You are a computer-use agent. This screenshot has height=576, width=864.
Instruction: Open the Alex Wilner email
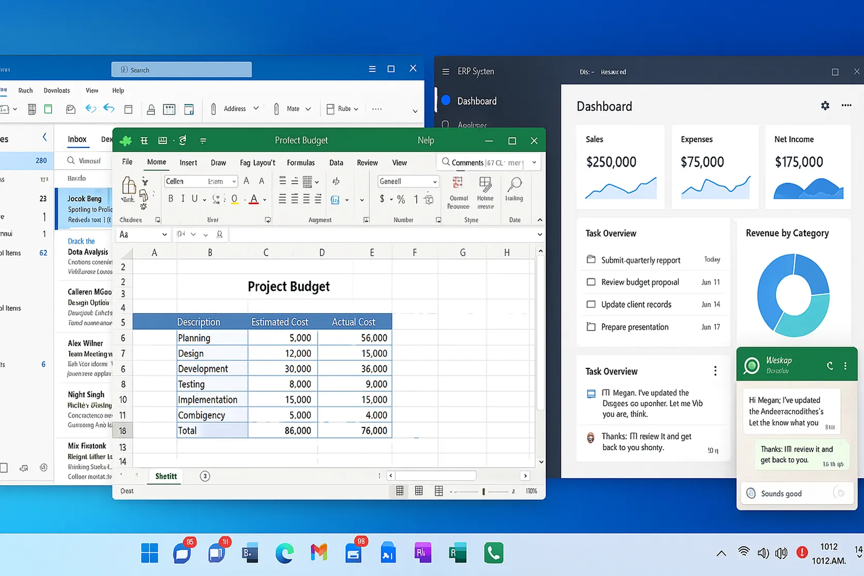pyautogui.click(x=84, y=358)
